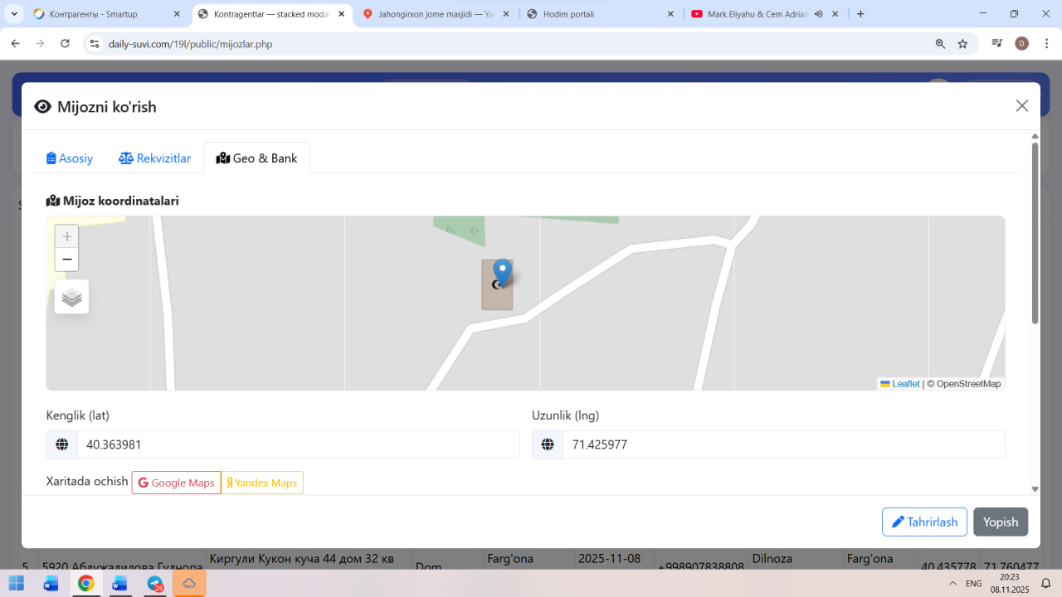Zoom in on the customer map
Image resolution: width=1062 pixels, height=597 pixels.
pyautogui.click(x=67, y=236)
